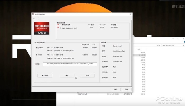
Task: Click the magnifier icon in Explorer search
Action: (183, 45)
